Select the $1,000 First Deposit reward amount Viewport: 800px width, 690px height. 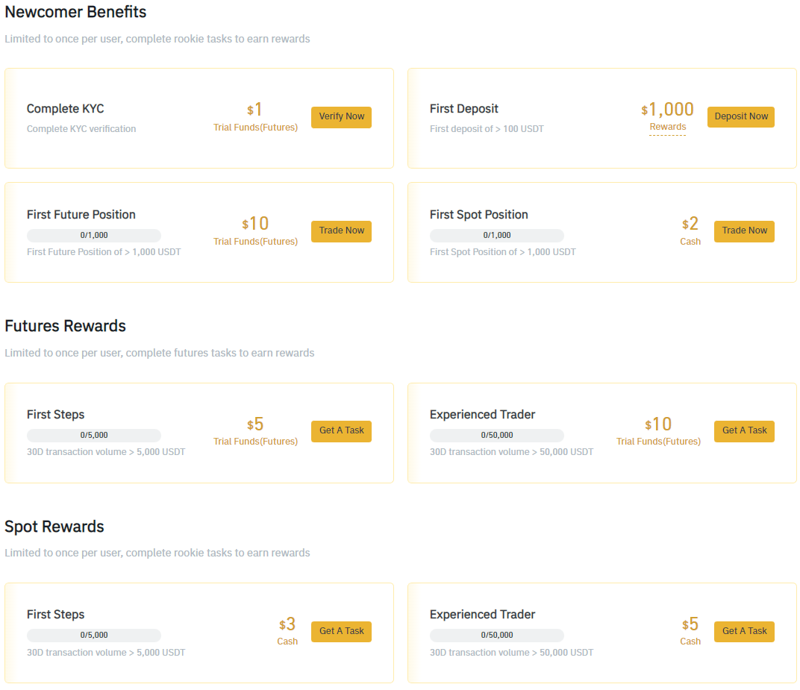[x=667, y=109]
